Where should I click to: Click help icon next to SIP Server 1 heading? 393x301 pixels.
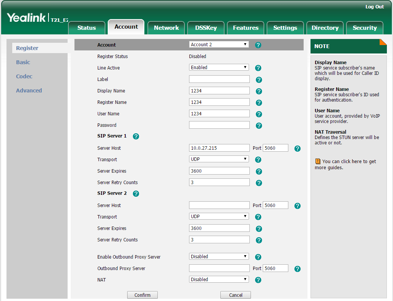coord(136,136)
